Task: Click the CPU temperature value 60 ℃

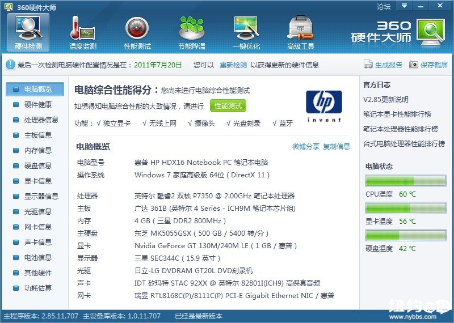Action: pyautogui.click(x=407, y=194)
